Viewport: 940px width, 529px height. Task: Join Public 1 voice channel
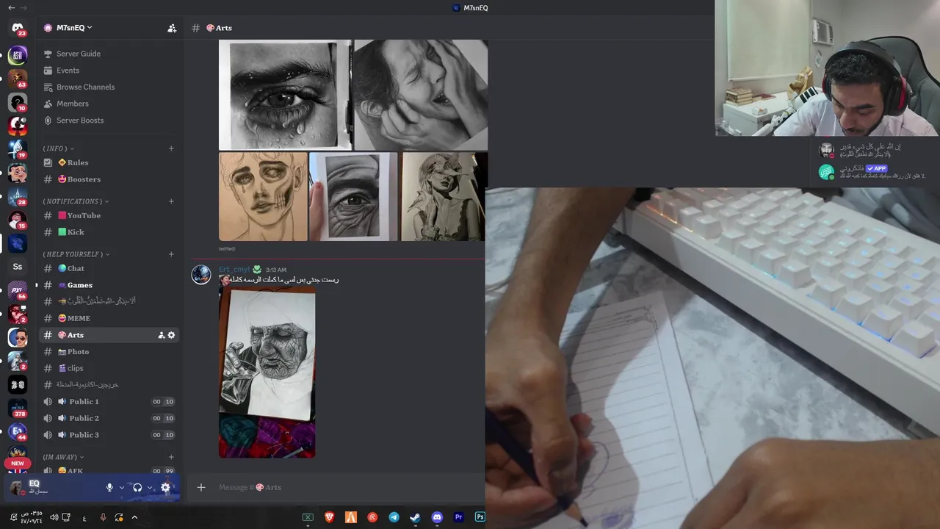[109, 402]
